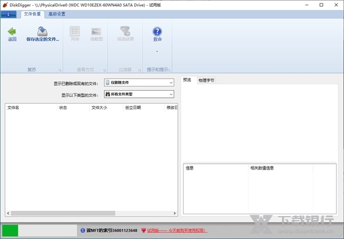Open the help question mark 救命
The height and width of the screenshot is (239, 344).
click(x=157, y=34)
